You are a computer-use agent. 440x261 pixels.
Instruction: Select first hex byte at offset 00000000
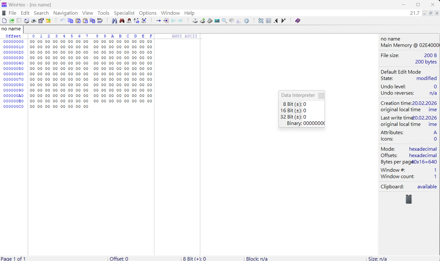[32, 42]
